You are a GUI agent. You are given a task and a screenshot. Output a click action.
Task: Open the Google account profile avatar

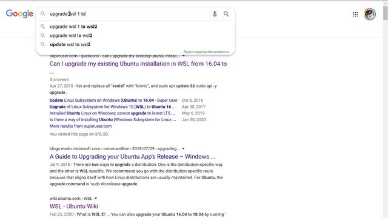(370, 14)
